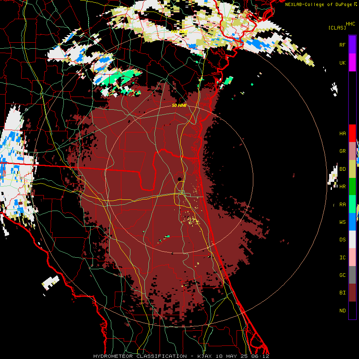The image size is (359, 359).
Task: Click the 'GR' legend label
Action: tap(342, 151)
